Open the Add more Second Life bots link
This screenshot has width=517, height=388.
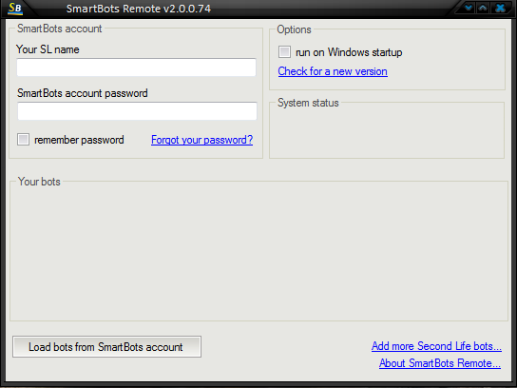coord(436,346)
